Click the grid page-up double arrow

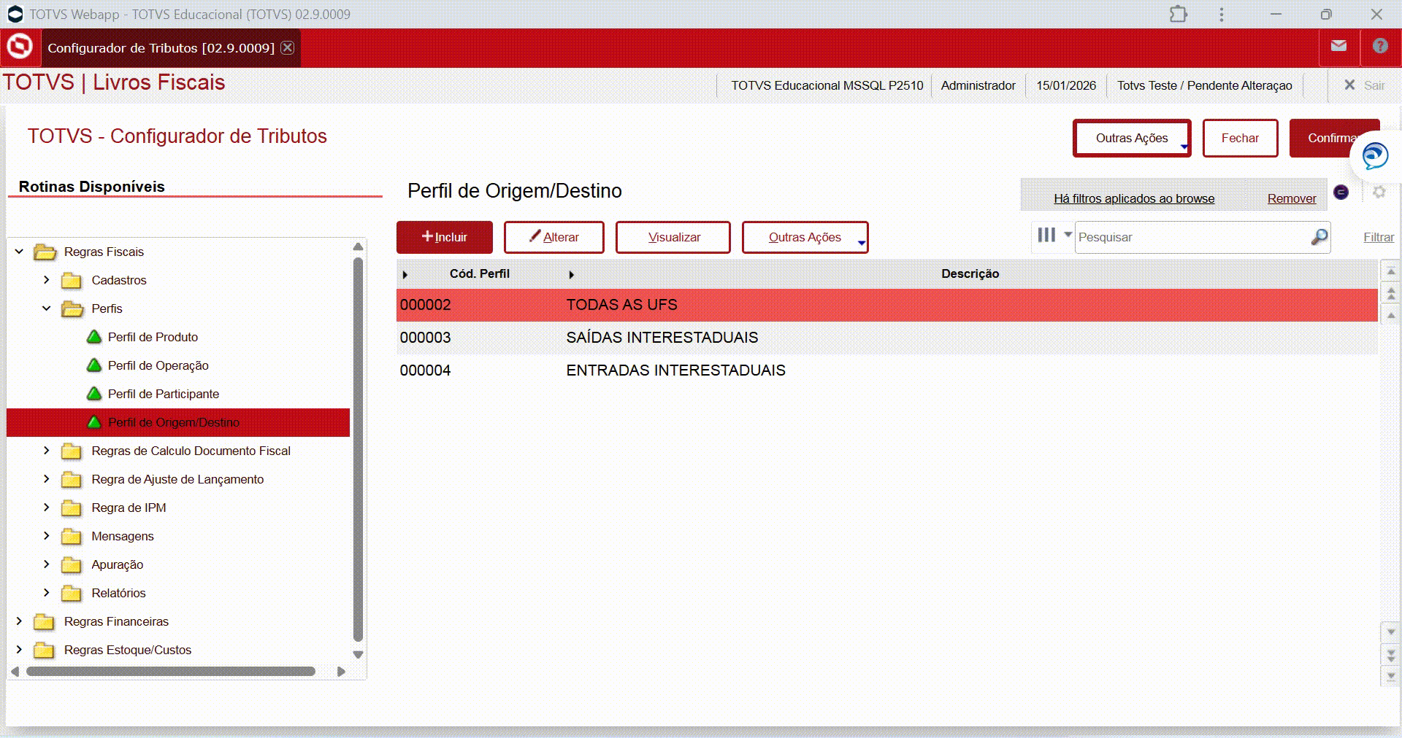[x=1391, y=293]
